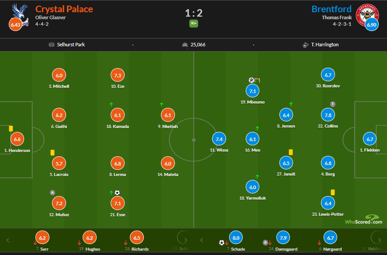Click the green 90+ badge under the score
Viewport: 387px width, 255px height.
tap(193, 24)
